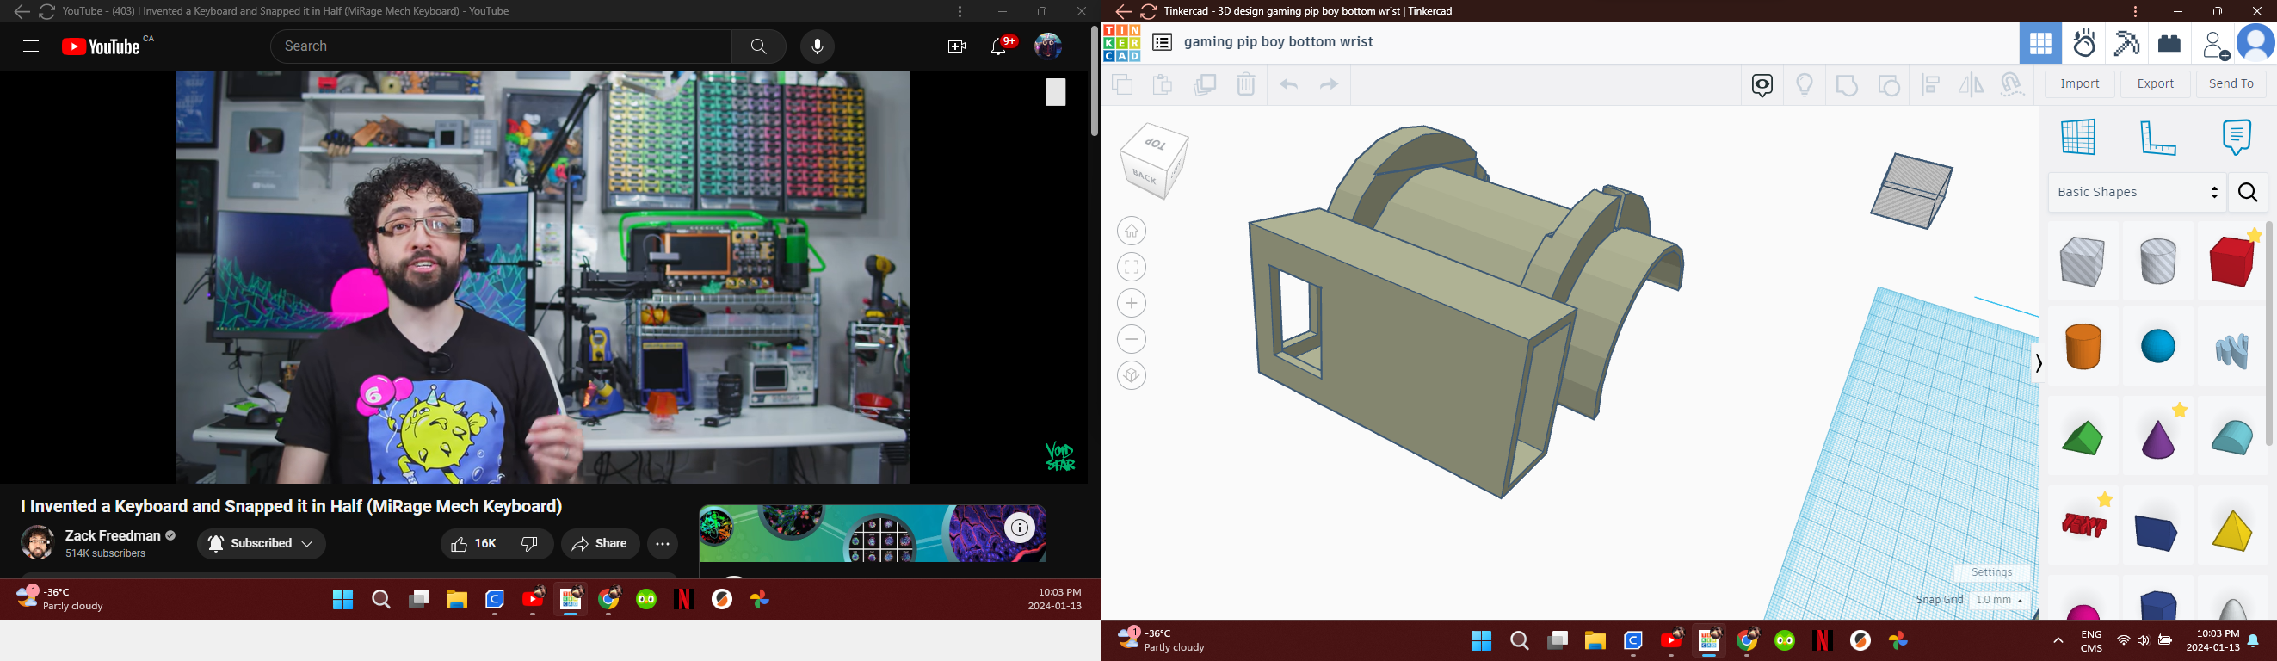Image resolution: width=2277 pixels, height=661 pixels.
Task: Open the design list menu icon
Action: tap(1163, 42)
